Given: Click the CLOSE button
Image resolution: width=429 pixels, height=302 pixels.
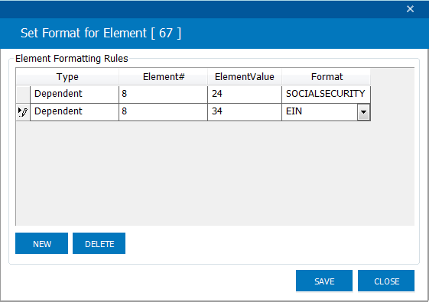Looking at the screenshot, I should click(386, 281).
